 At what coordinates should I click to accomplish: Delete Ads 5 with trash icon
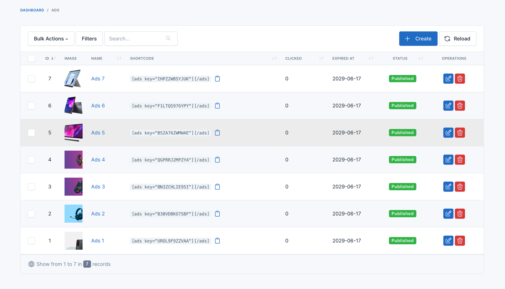pyautogui.click(x=460, y=133)
